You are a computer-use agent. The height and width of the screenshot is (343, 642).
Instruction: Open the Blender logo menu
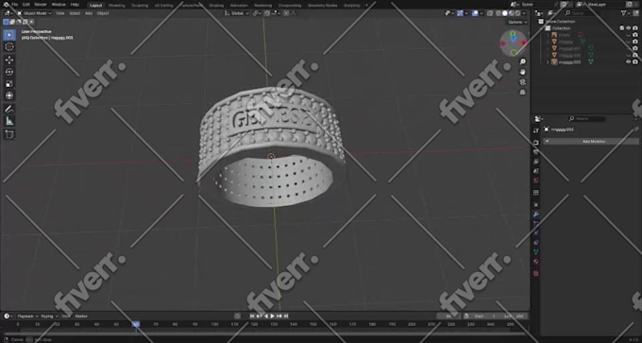pos(6,5)
